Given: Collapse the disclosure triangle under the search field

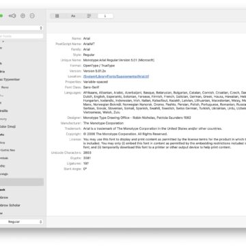Looking at the screenshot, I should pyautogui.click(x=3, y=42).
